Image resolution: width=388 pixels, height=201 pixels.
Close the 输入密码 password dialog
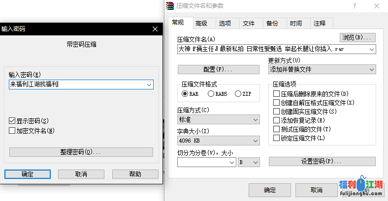coord(155,29)
